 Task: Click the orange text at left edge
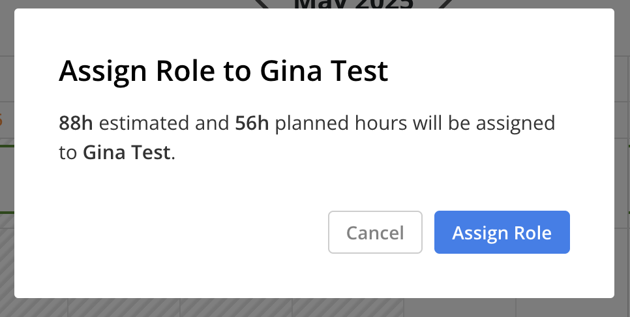[x=1, y=119]
